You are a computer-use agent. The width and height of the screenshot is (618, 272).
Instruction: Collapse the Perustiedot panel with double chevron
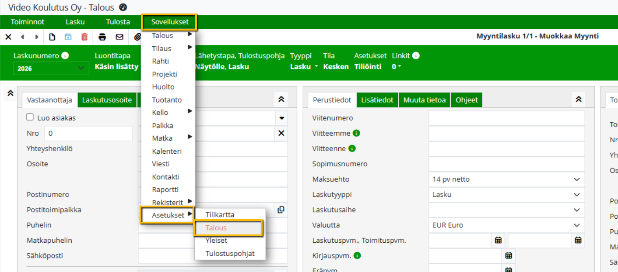click(x=578, y=100)
